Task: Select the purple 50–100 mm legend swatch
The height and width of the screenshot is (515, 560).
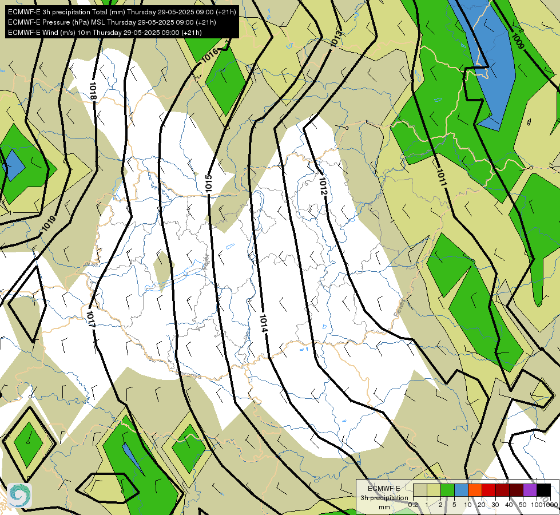Action: pyautogui.click(x=530, y=490)
